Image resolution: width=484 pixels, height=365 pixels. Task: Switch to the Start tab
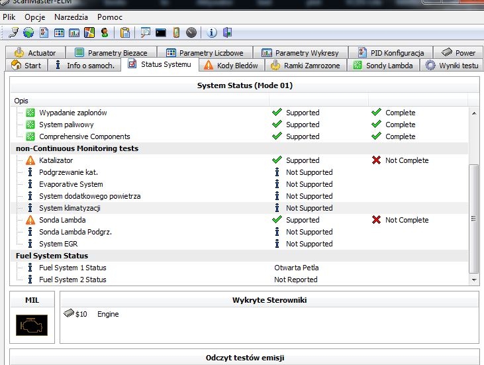point(26,65)
